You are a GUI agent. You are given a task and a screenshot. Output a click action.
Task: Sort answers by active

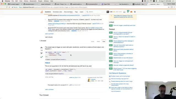coord(93,42)
